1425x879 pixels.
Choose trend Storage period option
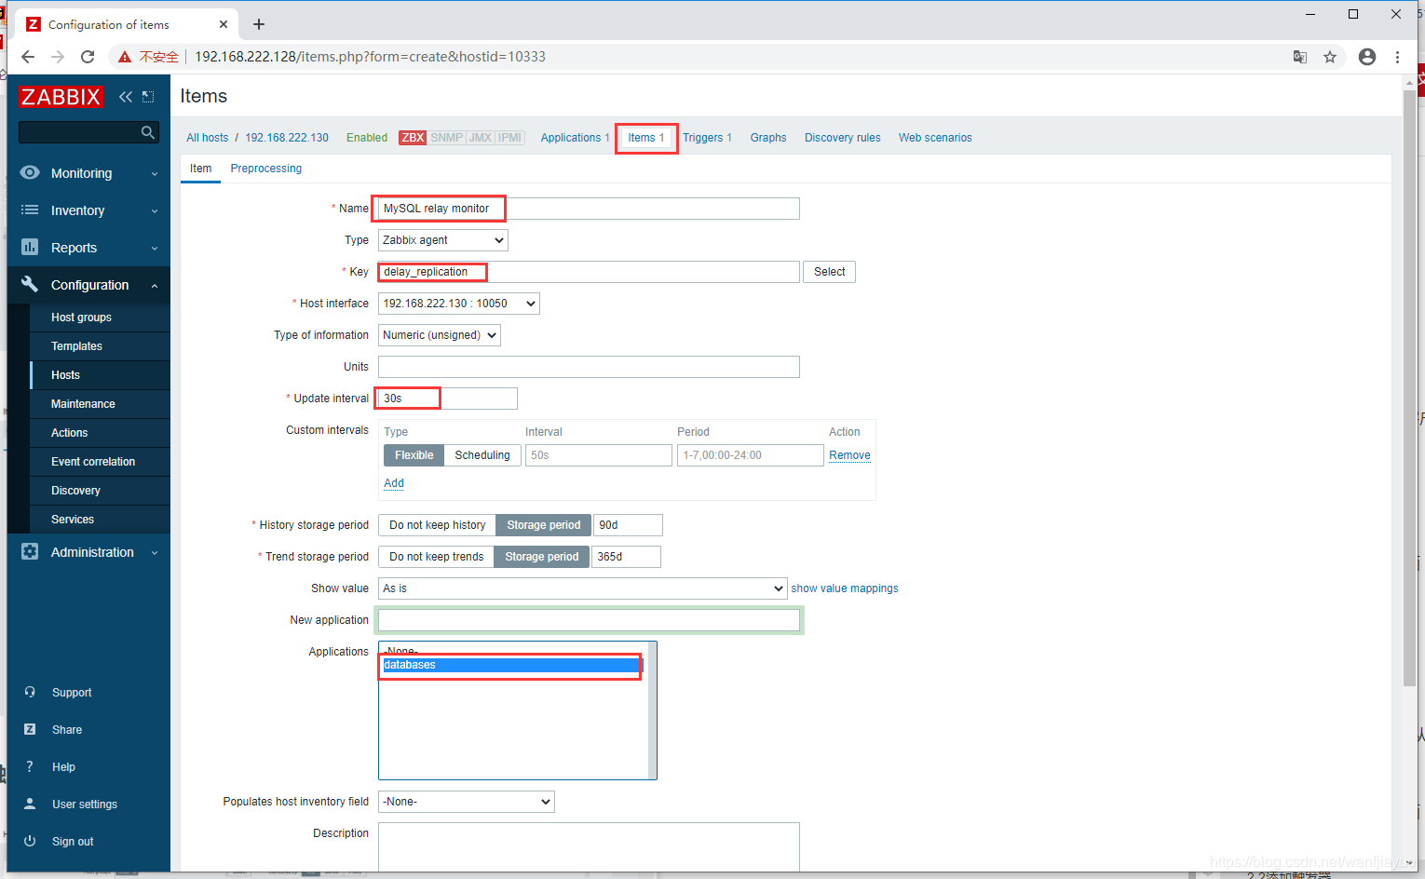pos(541,557)
